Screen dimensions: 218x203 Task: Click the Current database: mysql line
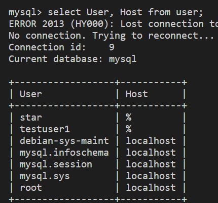72,59
